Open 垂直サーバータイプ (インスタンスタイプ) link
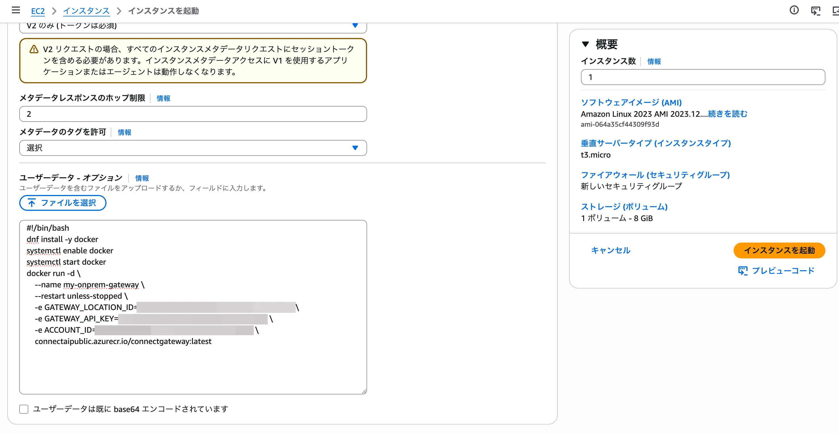The image size is (839, 433). coord(656,143)
